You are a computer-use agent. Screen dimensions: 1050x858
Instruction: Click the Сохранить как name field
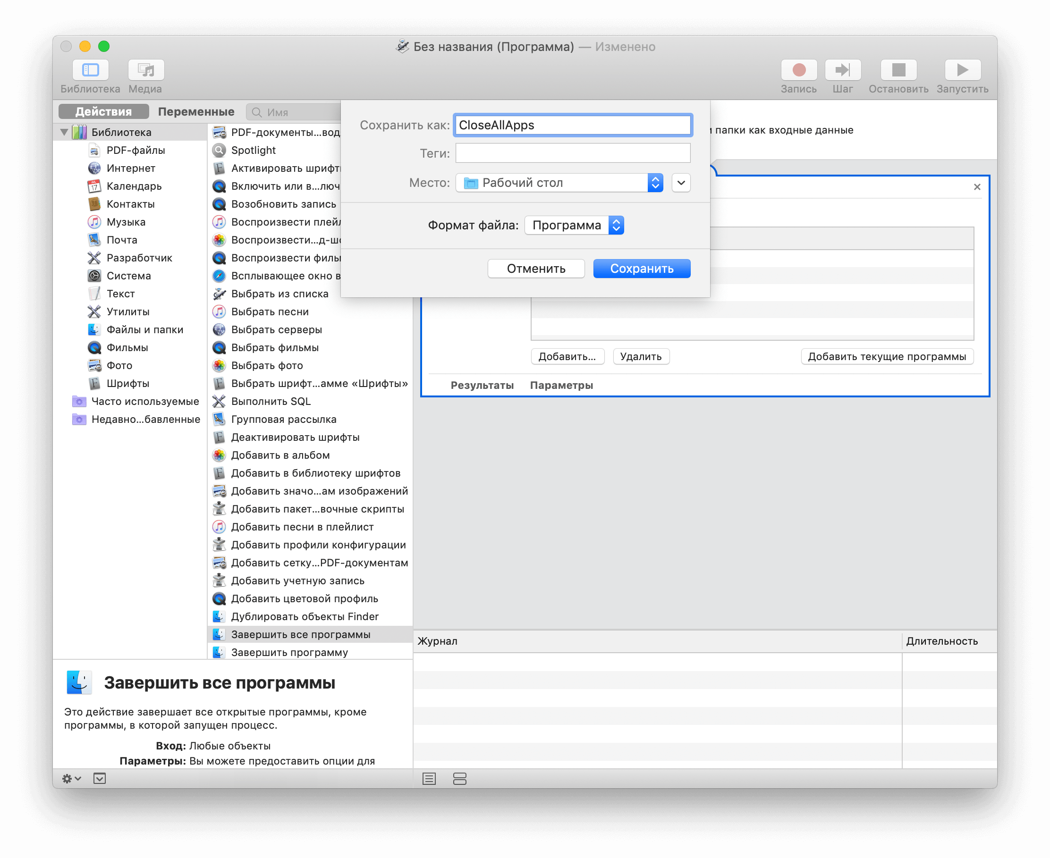point(573,125)
